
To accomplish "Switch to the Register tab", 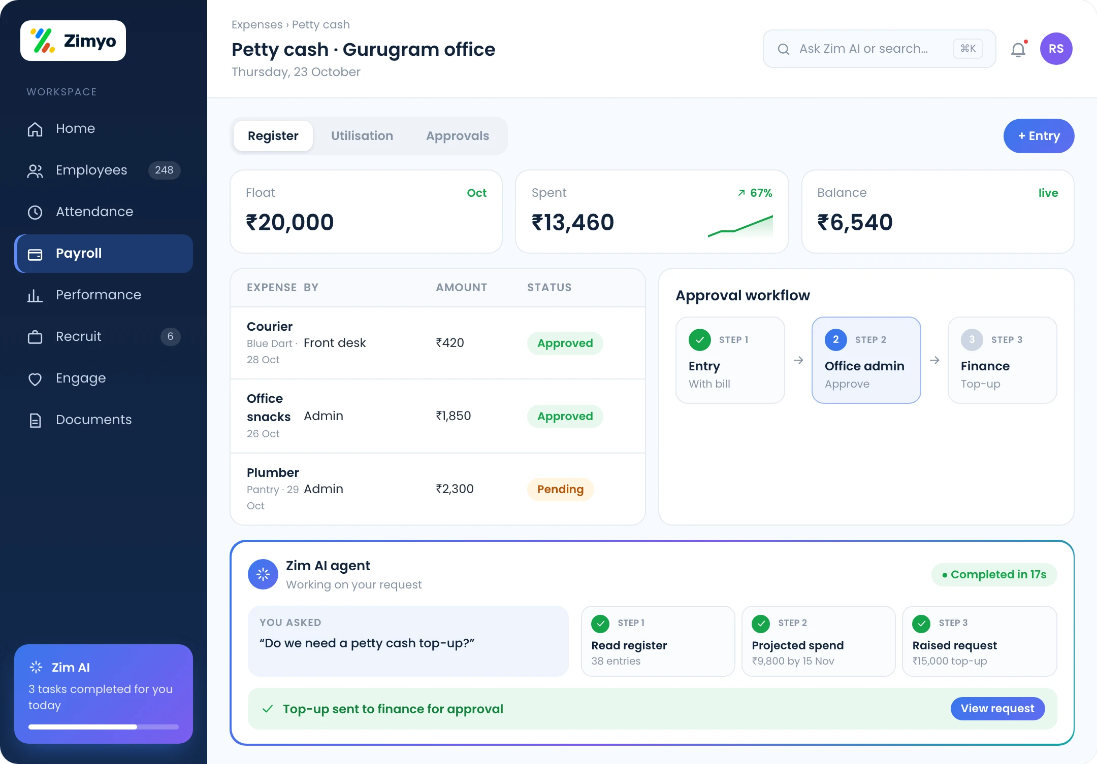I will (x=273, y=136).
